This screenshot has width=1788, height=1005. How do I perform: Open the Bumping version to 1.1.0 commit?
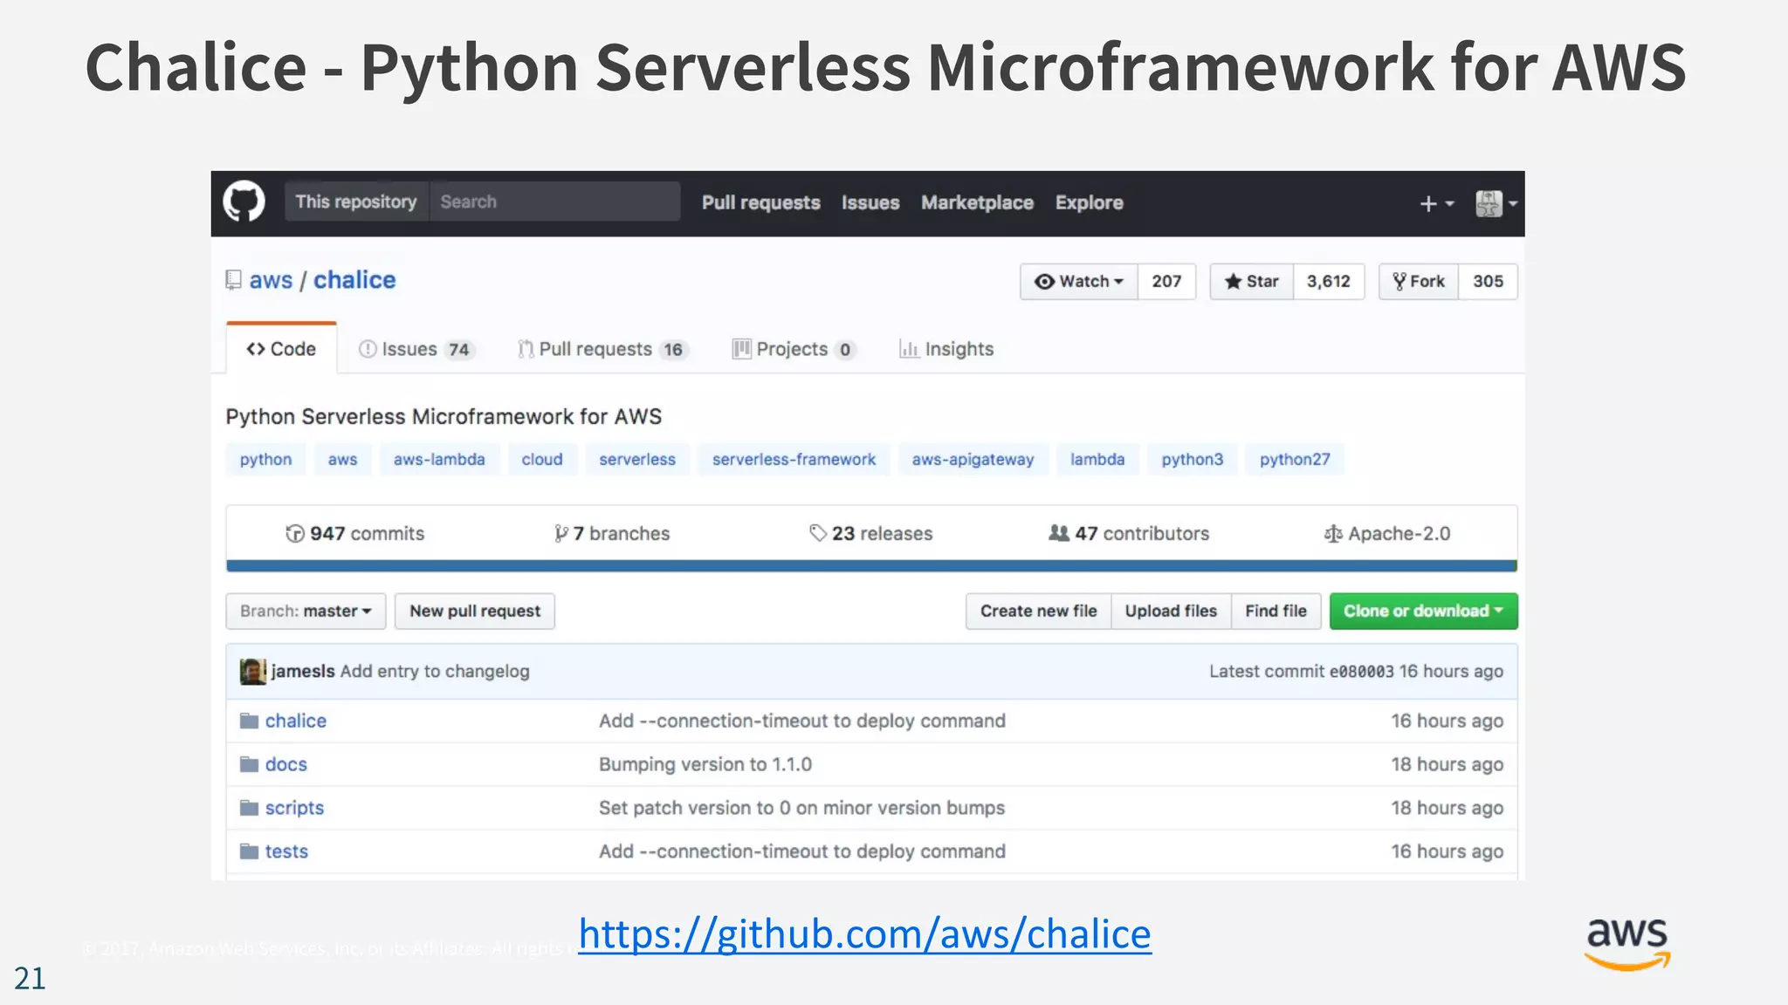[x=705, y=764]
